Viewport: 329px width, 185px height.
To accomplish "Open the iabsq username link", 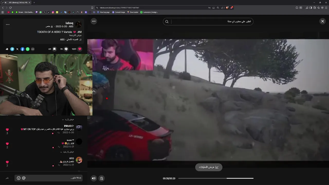I will 69,23.
